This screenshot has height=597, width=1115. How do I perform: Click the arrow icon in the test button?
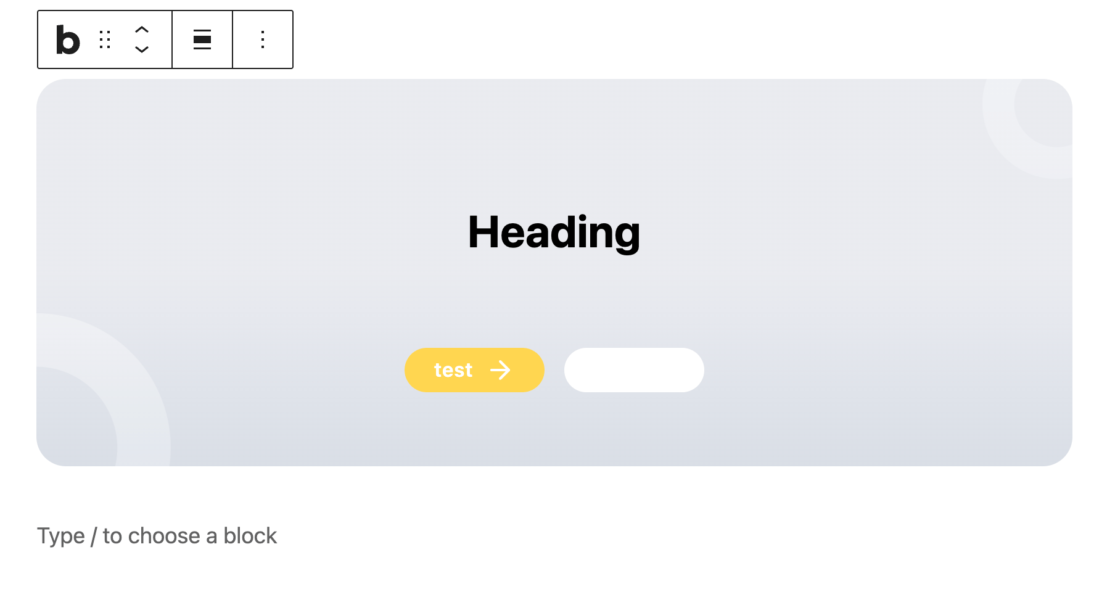(500, 370)
